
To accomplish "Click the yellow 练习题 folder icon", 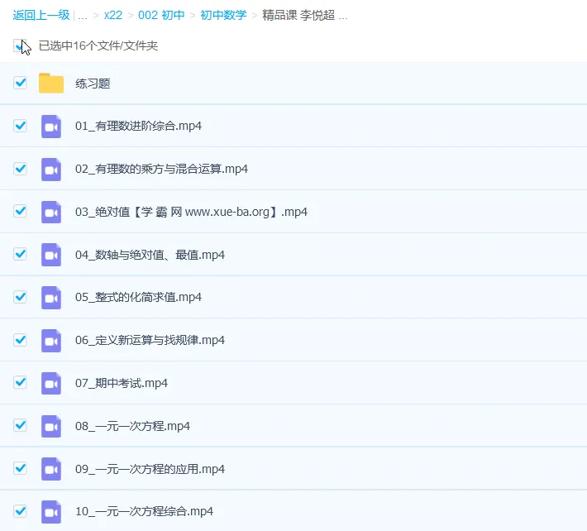I will pyautogui.click(x=51, y=83).
